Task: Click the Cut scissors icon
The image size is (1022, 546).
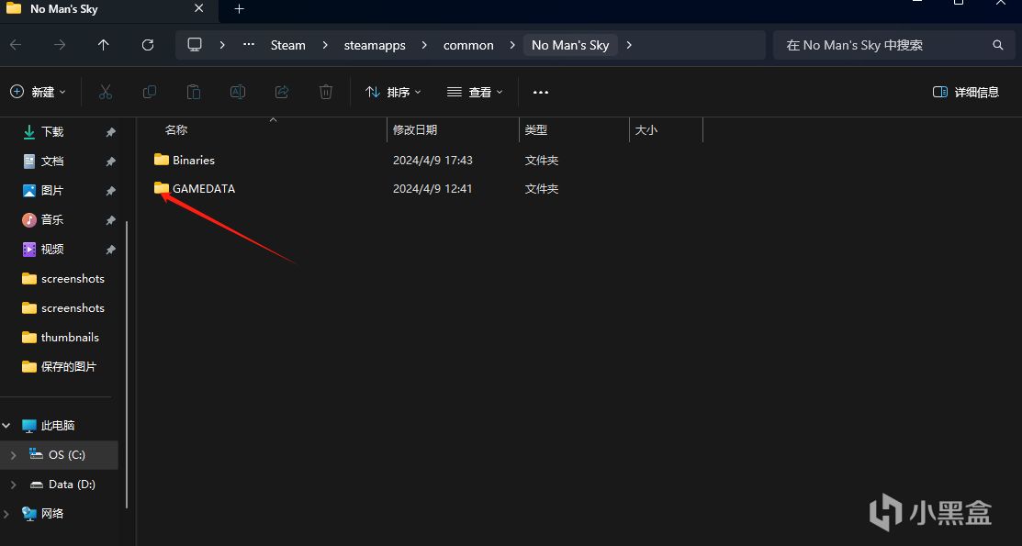Action: pos(106,92)
